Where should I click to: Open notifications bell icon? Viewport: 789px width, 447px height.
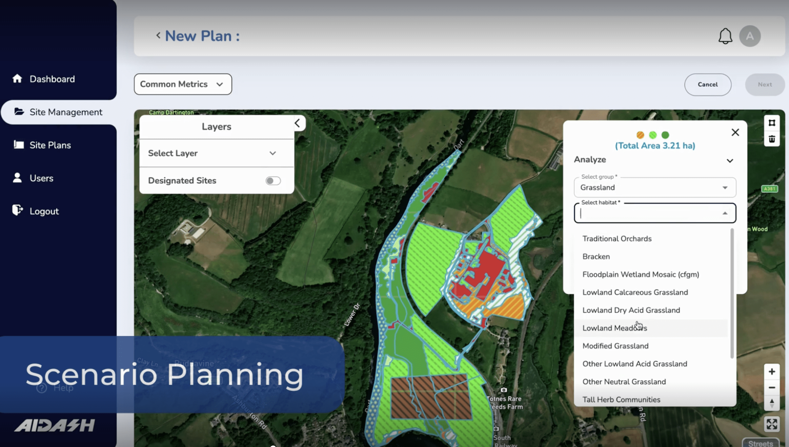click(725, 36)
